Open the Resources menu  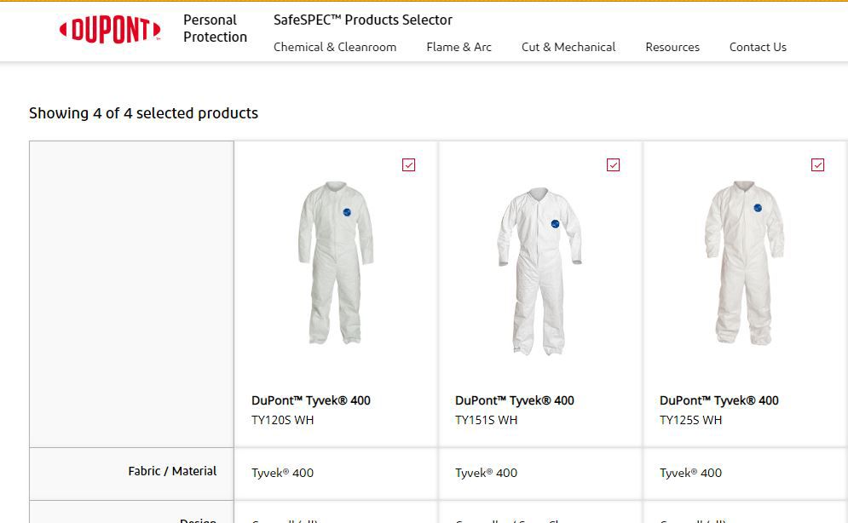[x=672, y=47]
